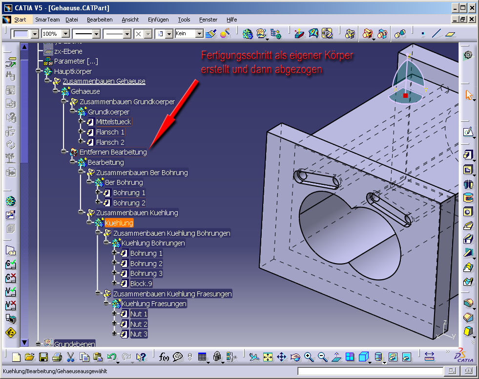The width and height of the screenshot is (479, 379).
Task: Activate Fly Mode airplane icon
Action: (253, 357)
